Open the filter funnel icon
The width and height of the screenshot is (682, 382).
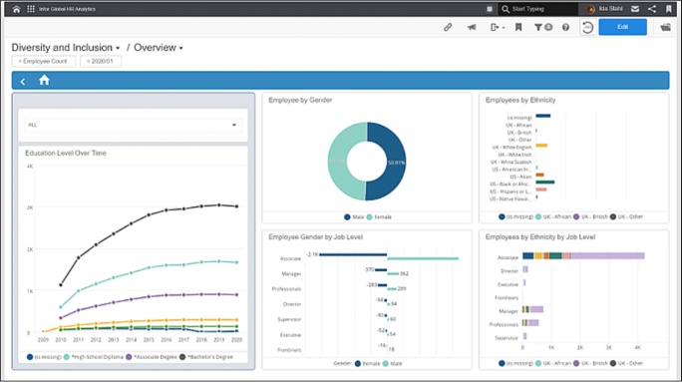coord(538,27)
